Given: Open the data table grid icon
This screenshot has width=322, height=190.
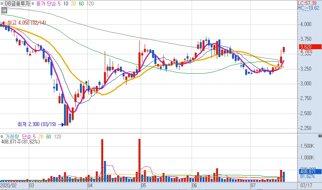Looking at the screenshot, I should tap(4, 10).
